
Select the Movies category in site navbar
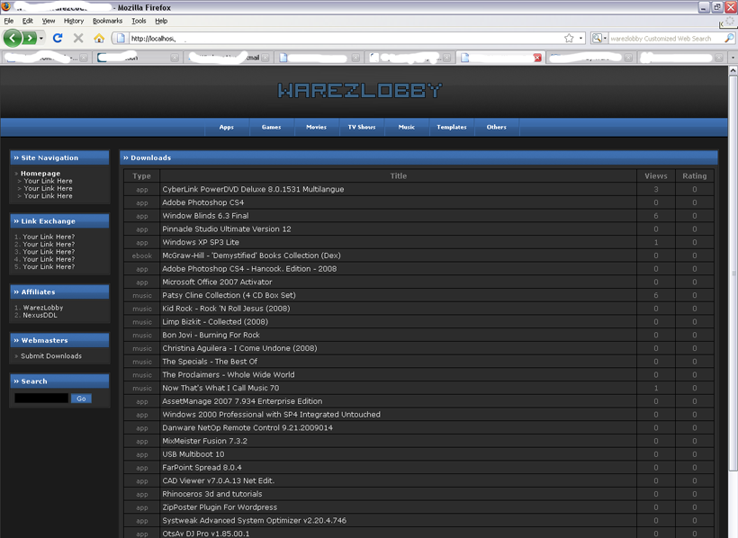pos(316,127)
